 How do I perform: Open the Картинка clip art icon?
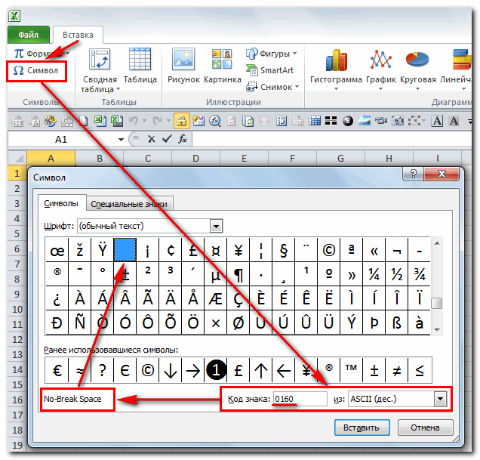222,59
